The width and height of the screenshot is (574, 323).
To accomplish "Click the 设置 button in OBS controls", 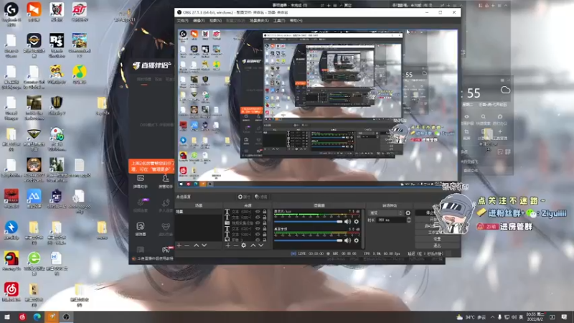I will click(437, 239).
